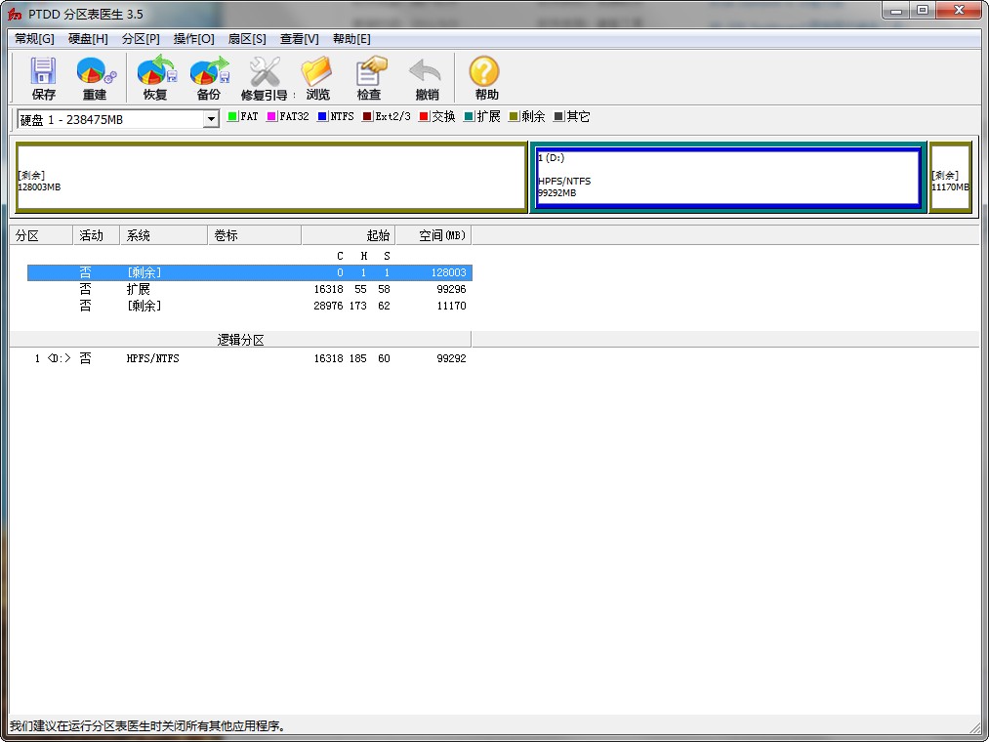The height and width of the screenshot is (742, 989).
Task: Select the 扩展 extended partition row
Action: [293, 289]
